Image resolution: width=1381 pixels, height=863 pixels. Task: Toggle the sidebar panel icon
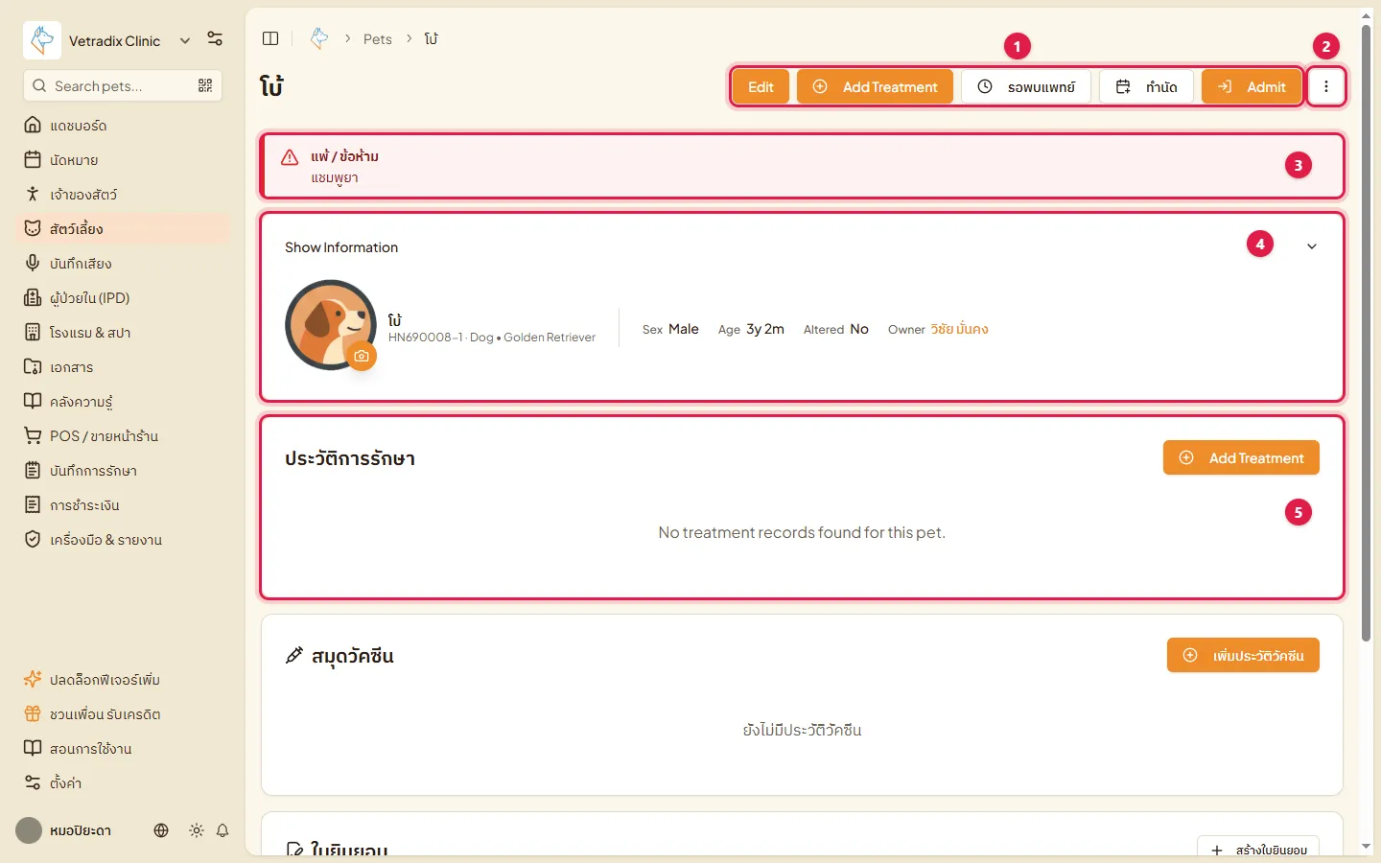[x=270, y=38]
